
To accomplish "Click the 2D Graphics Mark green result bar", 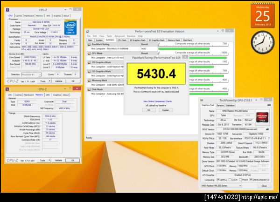I will [202, 67].
